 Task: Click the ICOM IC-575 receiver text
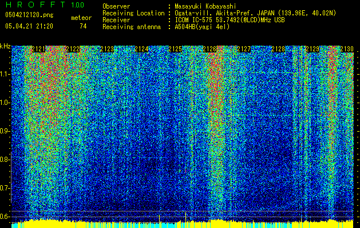click(x=230, y=20)
